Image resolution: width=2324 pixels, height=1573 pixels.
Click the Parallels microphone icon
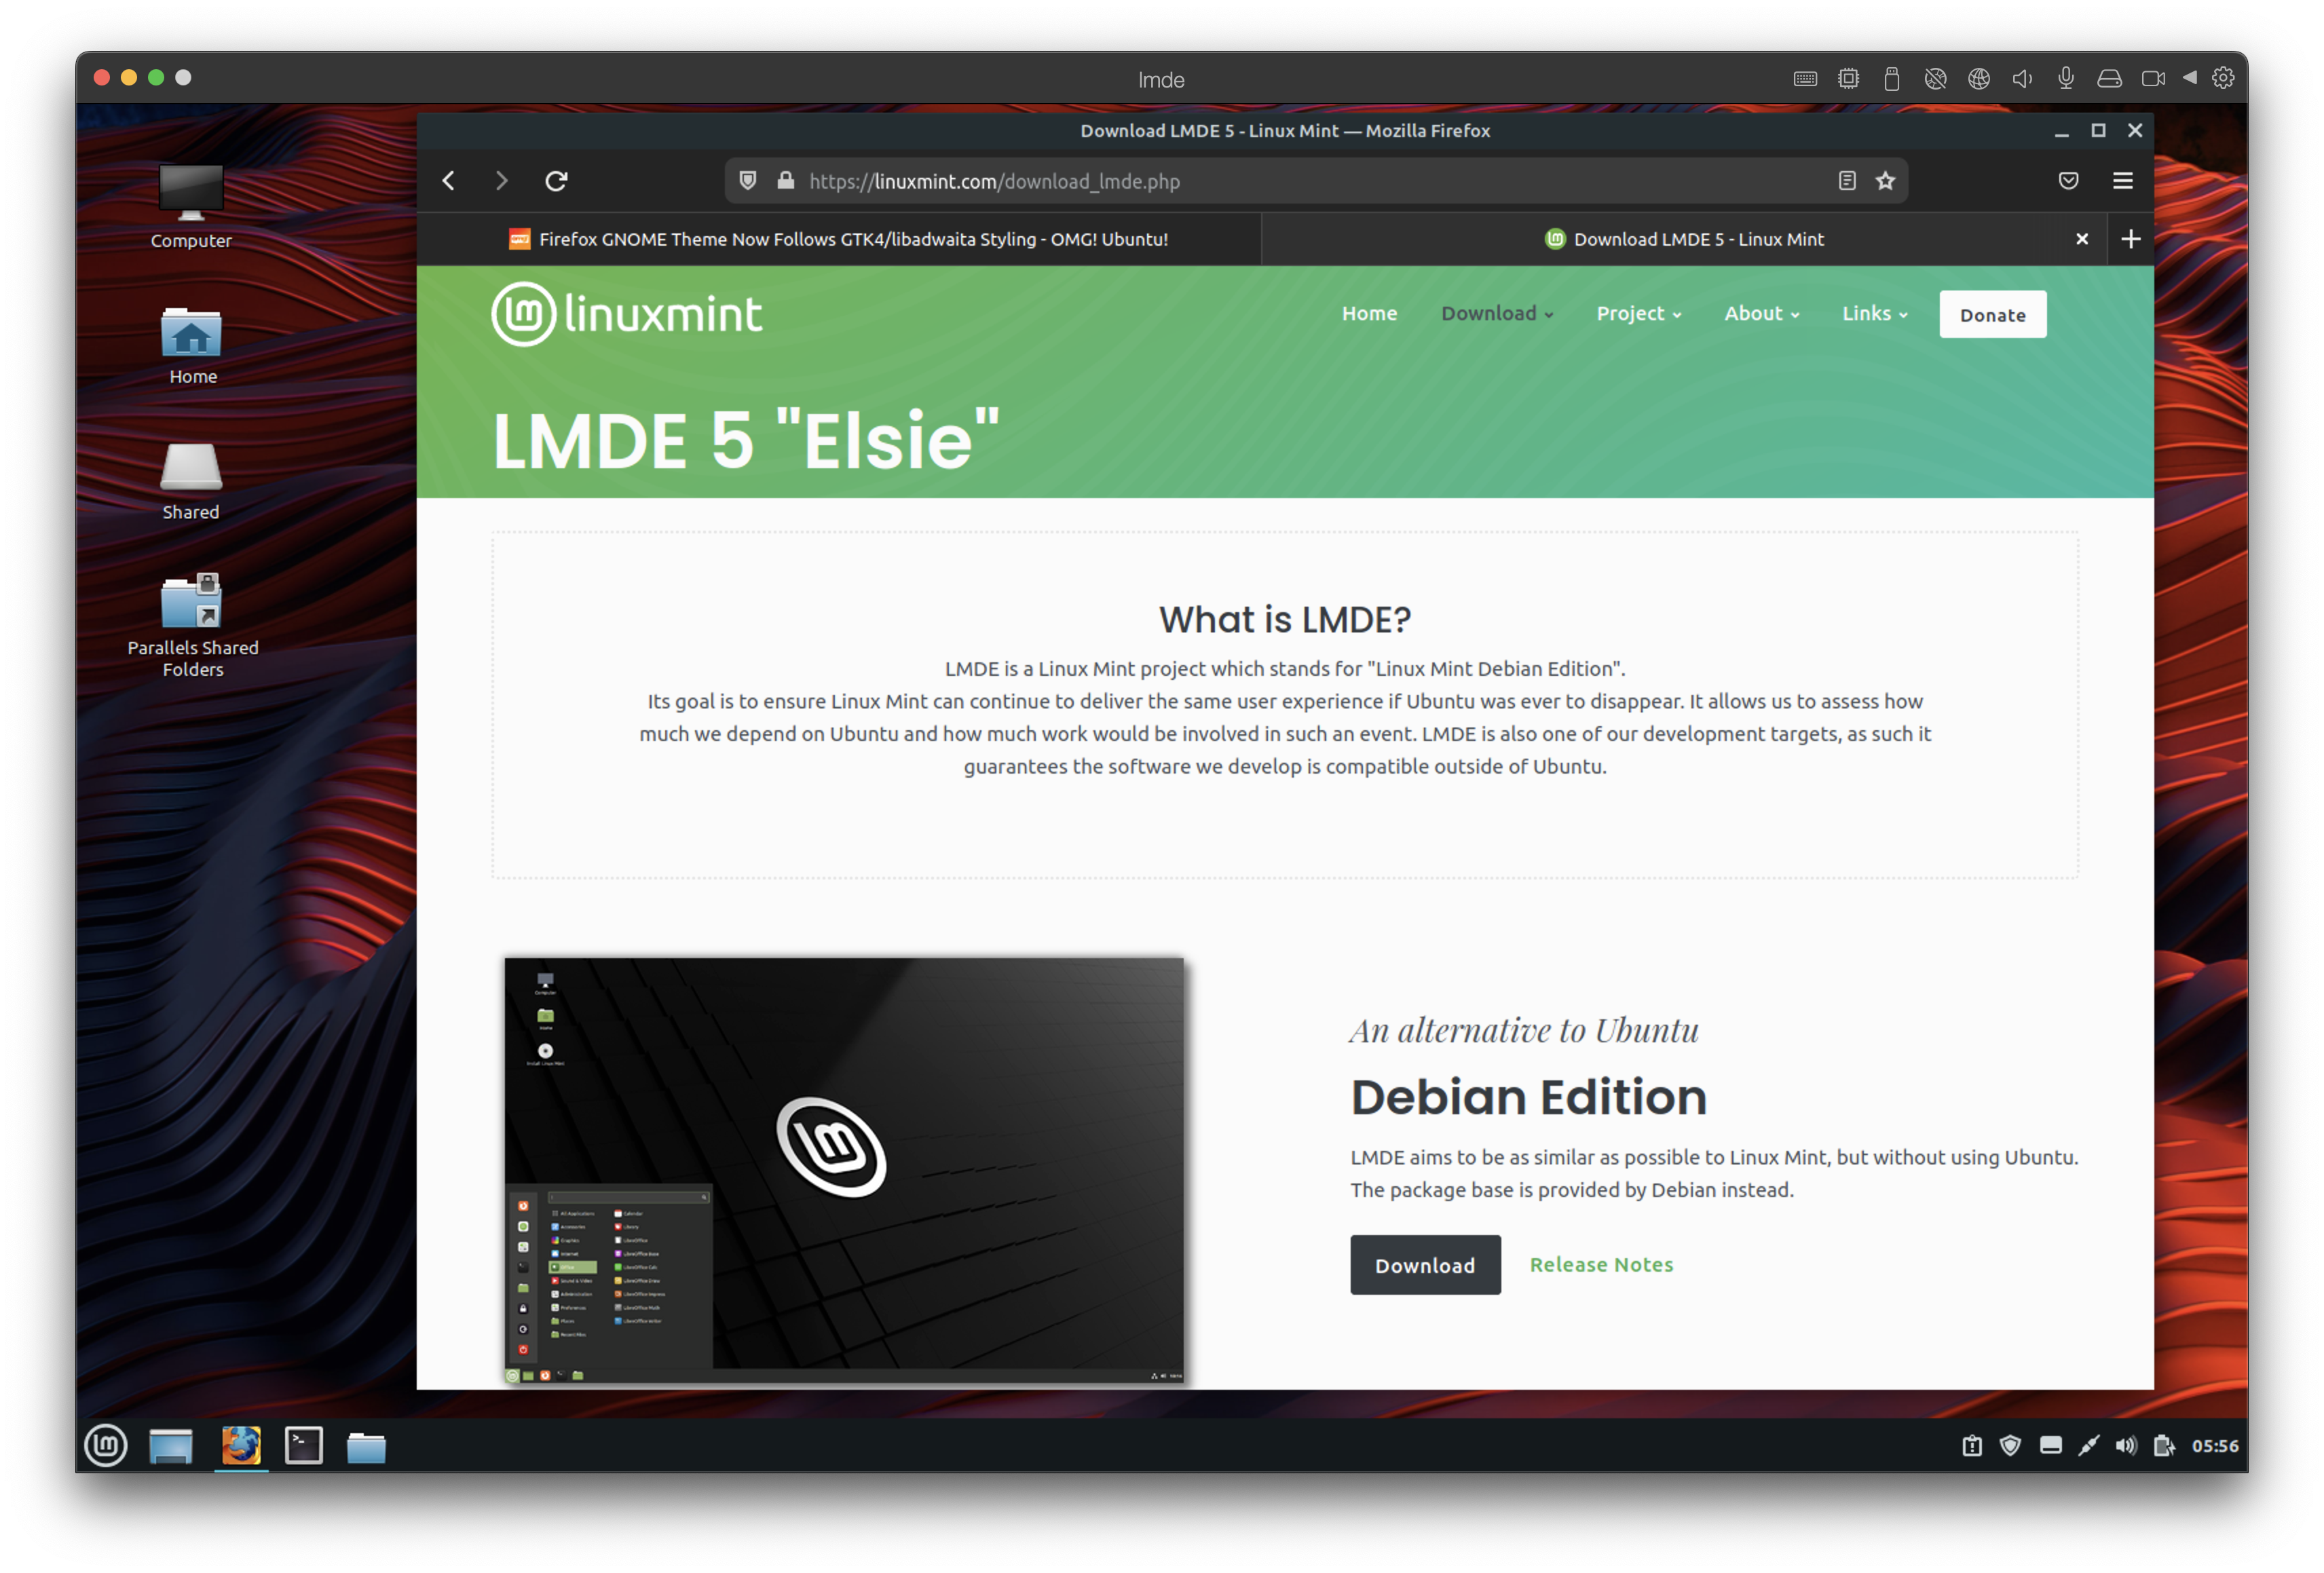[x=2066, y=79]
